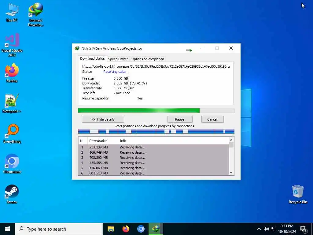The height and width of the screenshot is (235, 313).
Task: Click the Info column header
Action: click(x=171, y=141)
